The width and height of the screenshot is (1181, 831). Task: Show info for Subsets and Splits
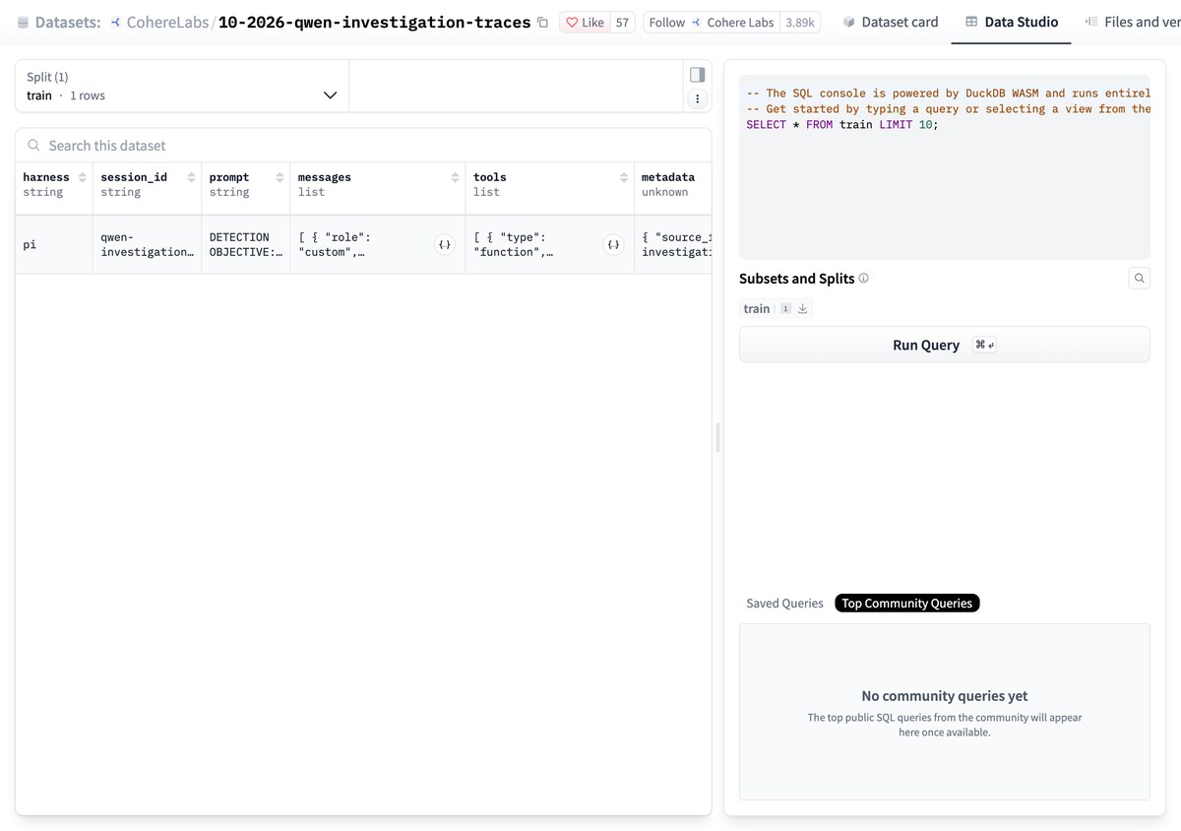click(863, 279)
